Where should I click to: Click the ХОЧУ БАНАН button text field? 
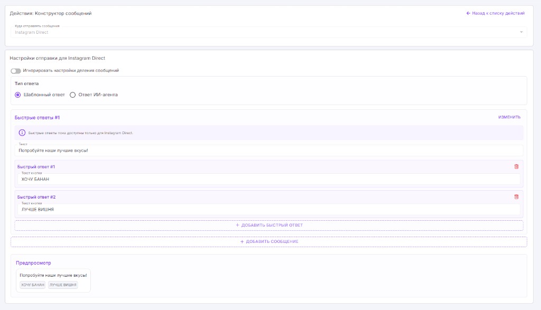click(269, 179)
